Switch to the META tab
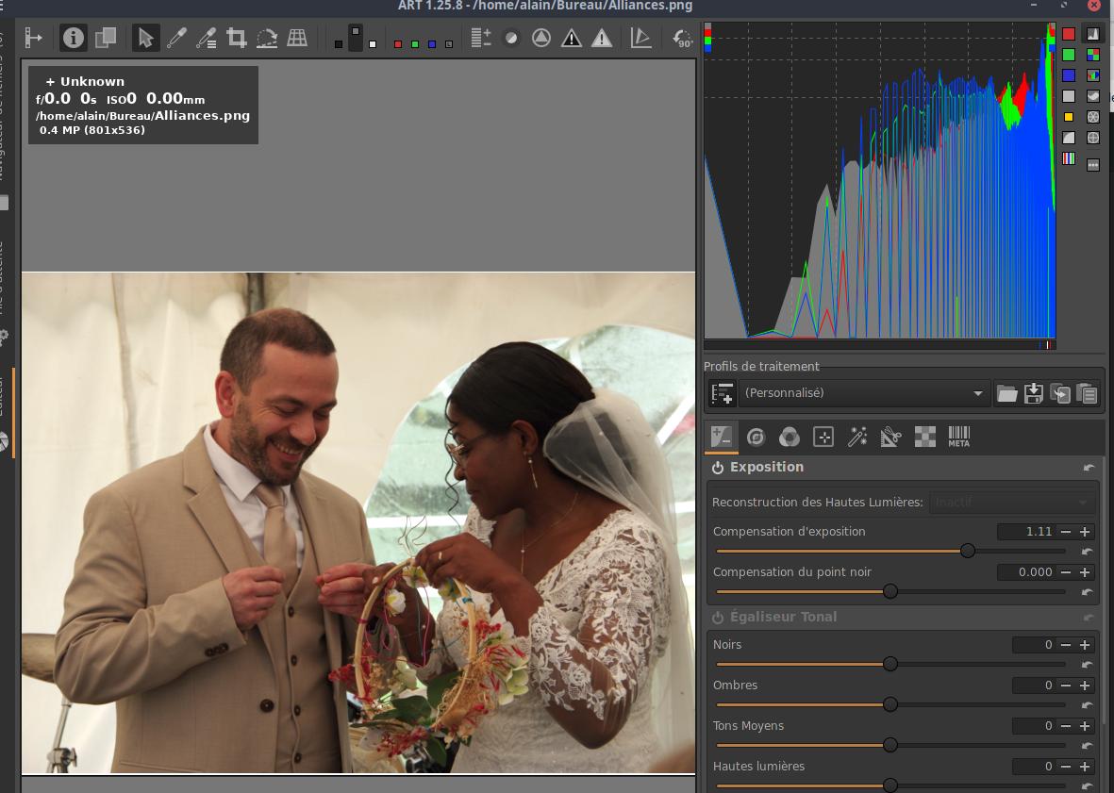 click(958, 437)
